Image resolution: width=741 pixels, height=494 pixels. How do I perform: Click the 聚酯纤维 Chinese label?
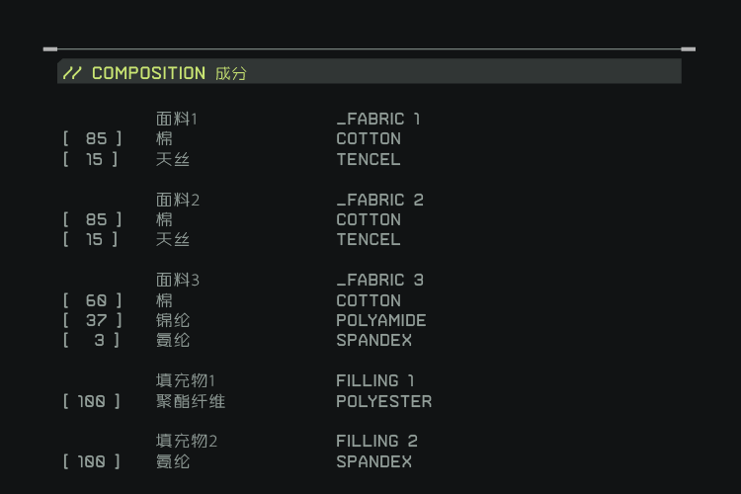191,401
